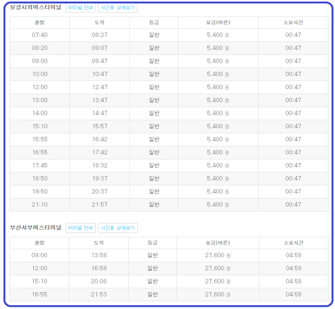This screenshot has height=309, width=335.
Task: Click the 21:53 arrival time cell
Action: click(99, 294)
